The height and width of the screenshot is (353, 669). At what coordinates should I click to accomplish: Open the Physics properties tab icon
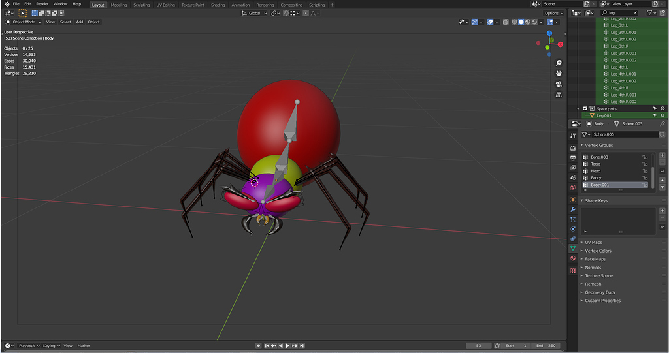pyautogui.click(x=573, y=229)
